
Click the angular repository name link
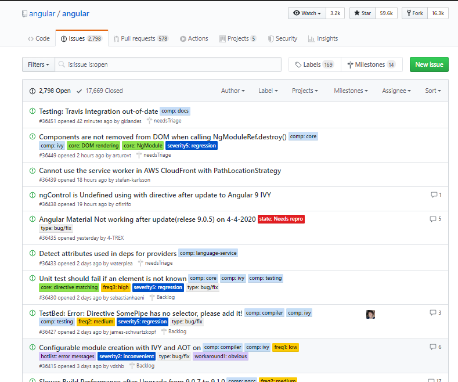[75, 14]
